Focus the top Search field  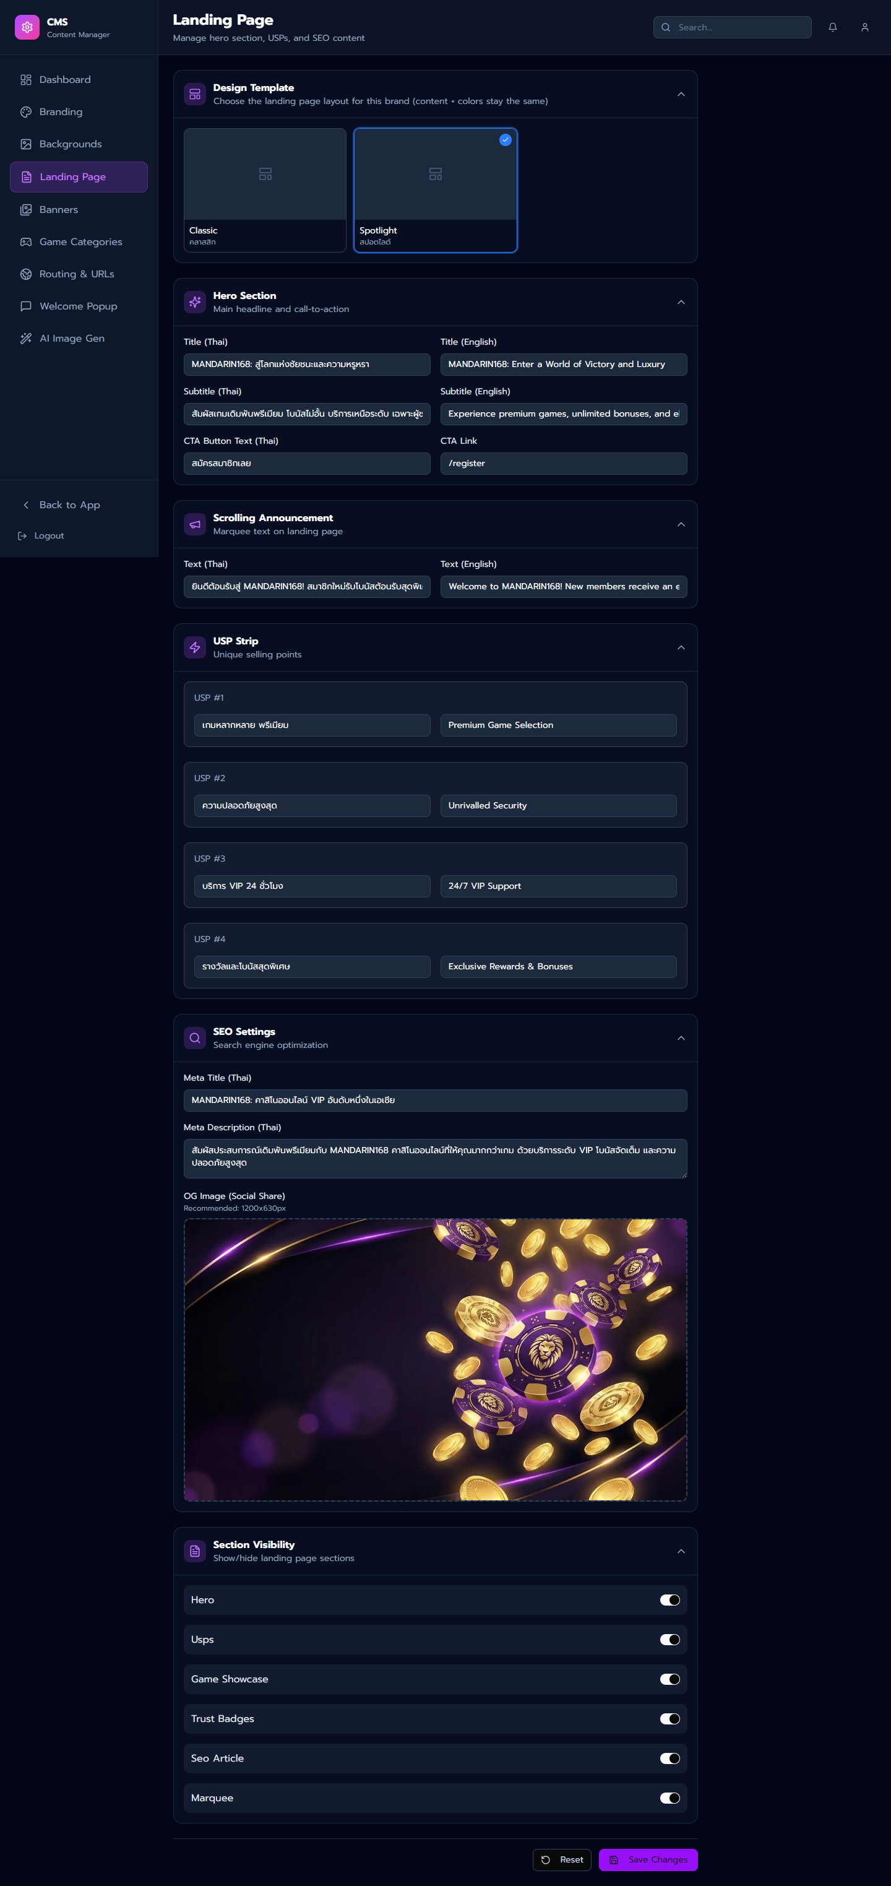coord(732,27)
